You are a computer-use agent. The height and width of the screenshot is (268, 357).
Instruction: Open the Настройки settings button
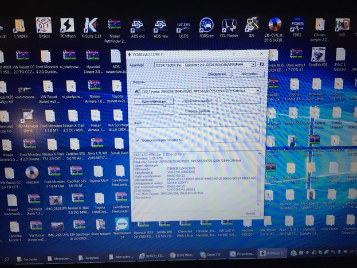248,74
